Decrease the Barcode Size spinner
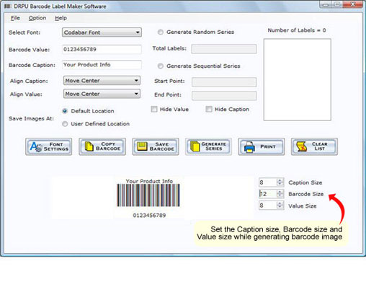This screenshot has width=366, height=287. click(280, 195)
